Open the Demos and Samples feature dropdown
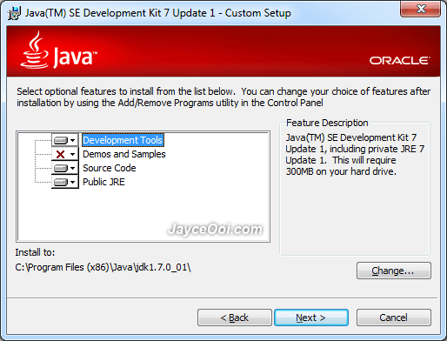The image size is (447, 341). (65, 154)
